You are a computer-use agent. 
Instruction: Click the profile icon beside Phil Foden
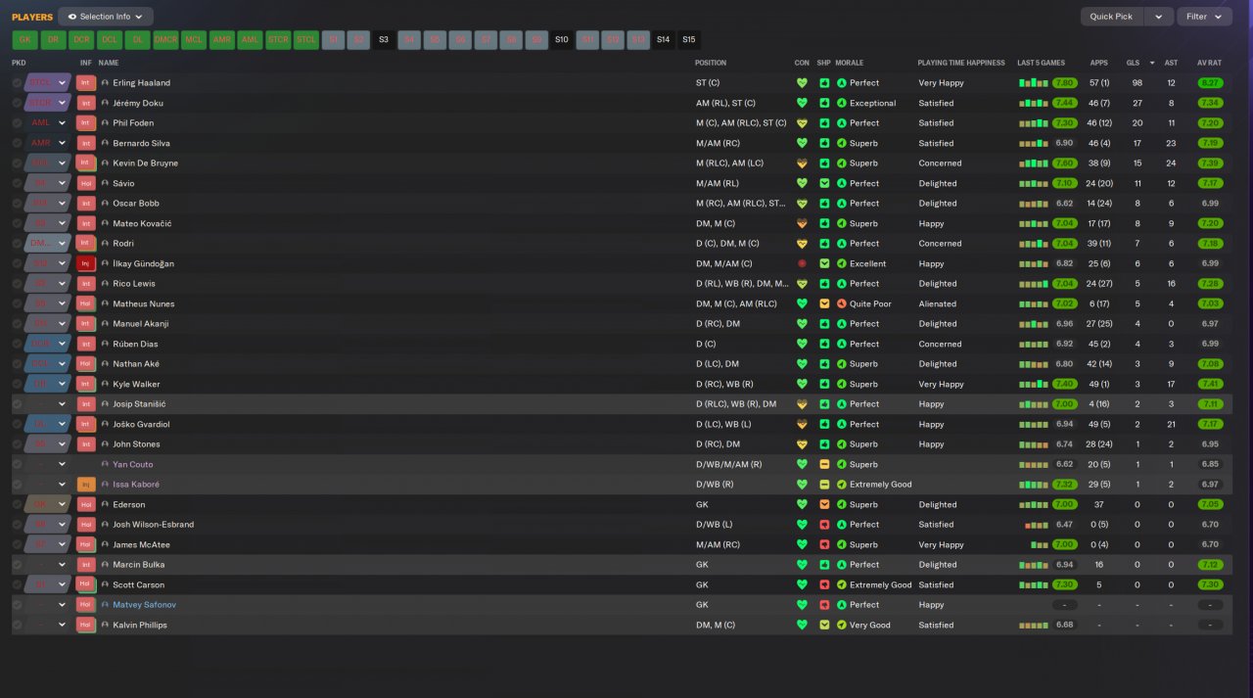[105, 123]
